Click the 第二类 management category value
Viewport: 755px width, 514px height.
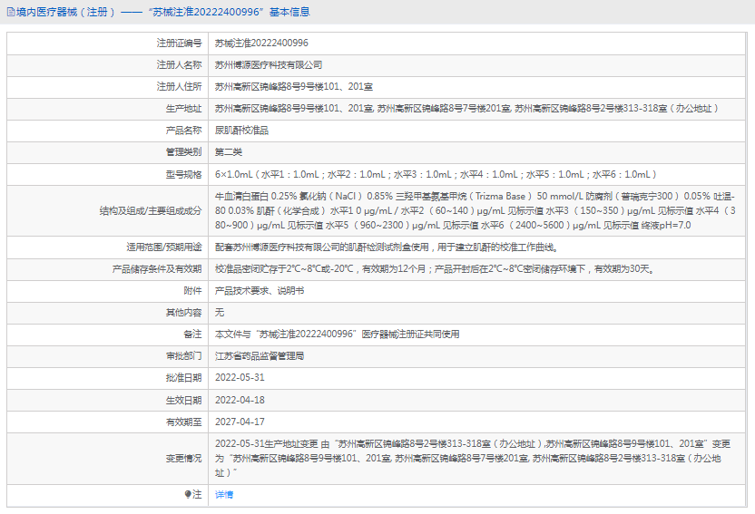pos(229,152)
